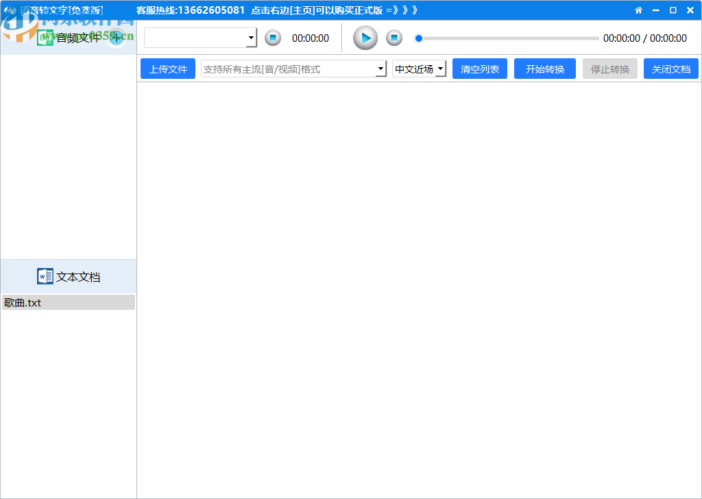
Task: Expand the 支持所有主流[音/视频]格式 combo box arrow
Action: [380, 69]
